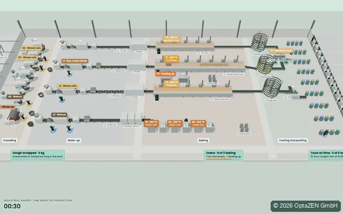Click the L1 · Bread line caption
343x214 pixels.
[118, 71]
